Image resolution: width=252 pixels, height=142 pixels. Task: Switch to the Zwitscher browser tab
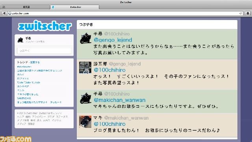(x=74, y=7)
